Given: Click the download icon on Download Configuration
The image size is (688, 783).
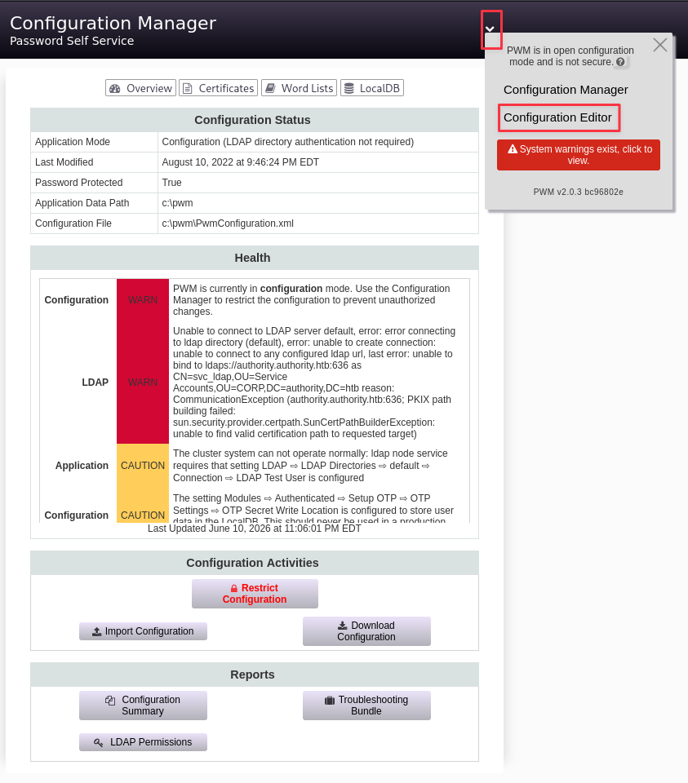Looking at the screenshot, I should coord(343,626).
